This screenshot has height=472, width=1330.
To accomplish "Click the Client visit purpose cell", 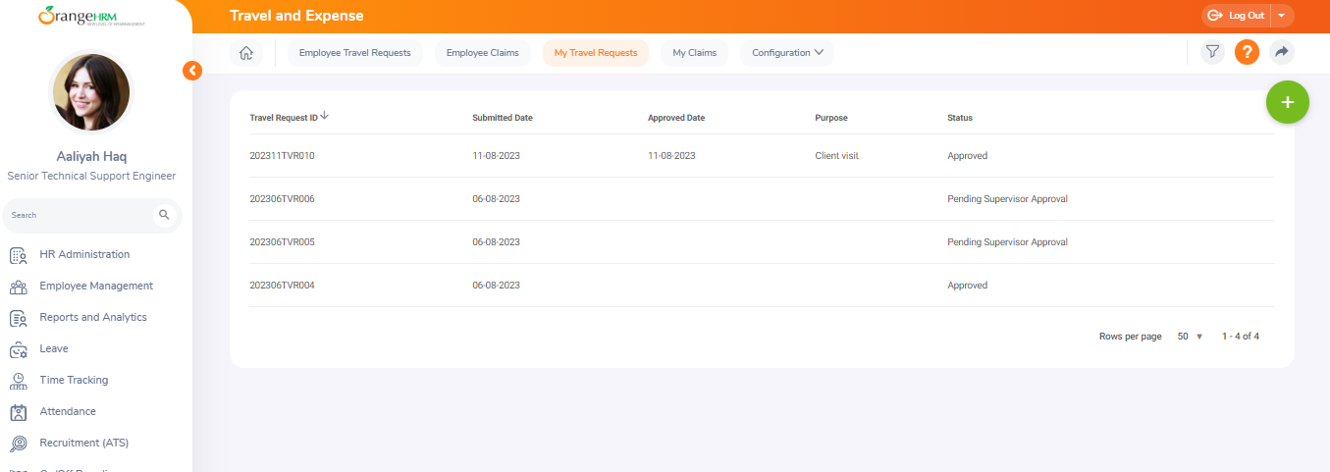I will pos(836,156).
